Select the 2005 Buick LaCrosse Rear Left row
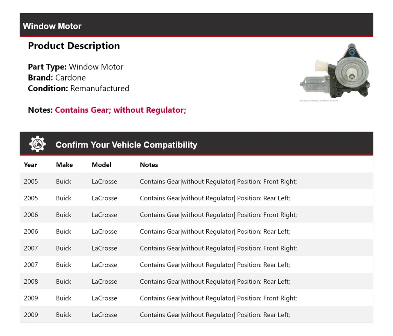The width and height of the screenshot is (393, 336). click(196, 198)
